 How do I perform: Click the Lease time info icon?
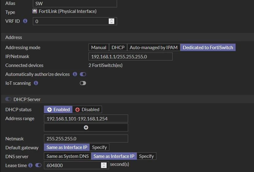click(x=30, y=165)
